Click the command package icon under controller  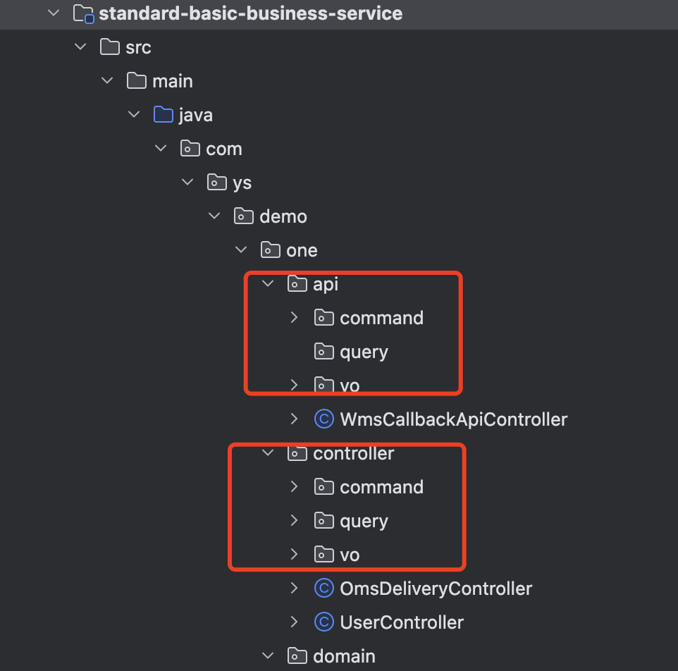point(324,486)
